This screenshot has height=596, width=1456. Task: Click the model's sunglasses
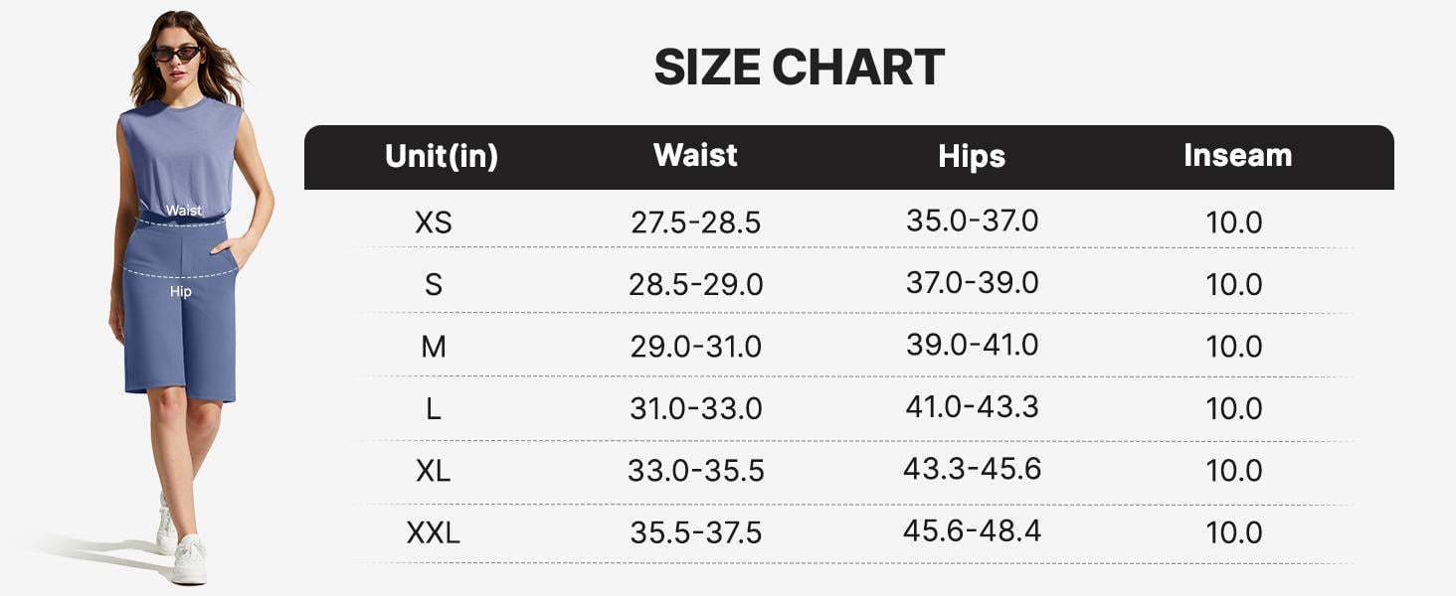point(176,54)
